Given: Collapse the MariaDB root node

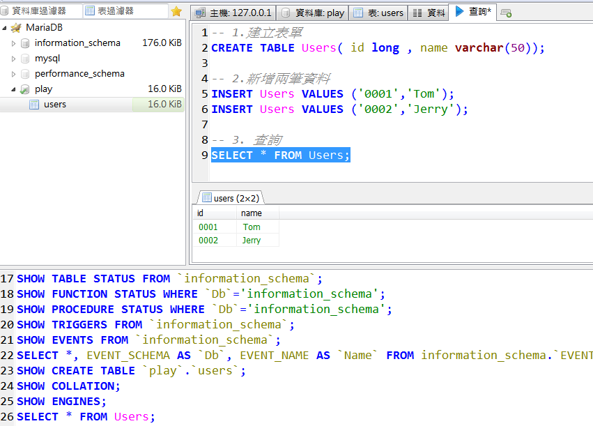Looking at the screenshot, I should [x=5, y=28].
